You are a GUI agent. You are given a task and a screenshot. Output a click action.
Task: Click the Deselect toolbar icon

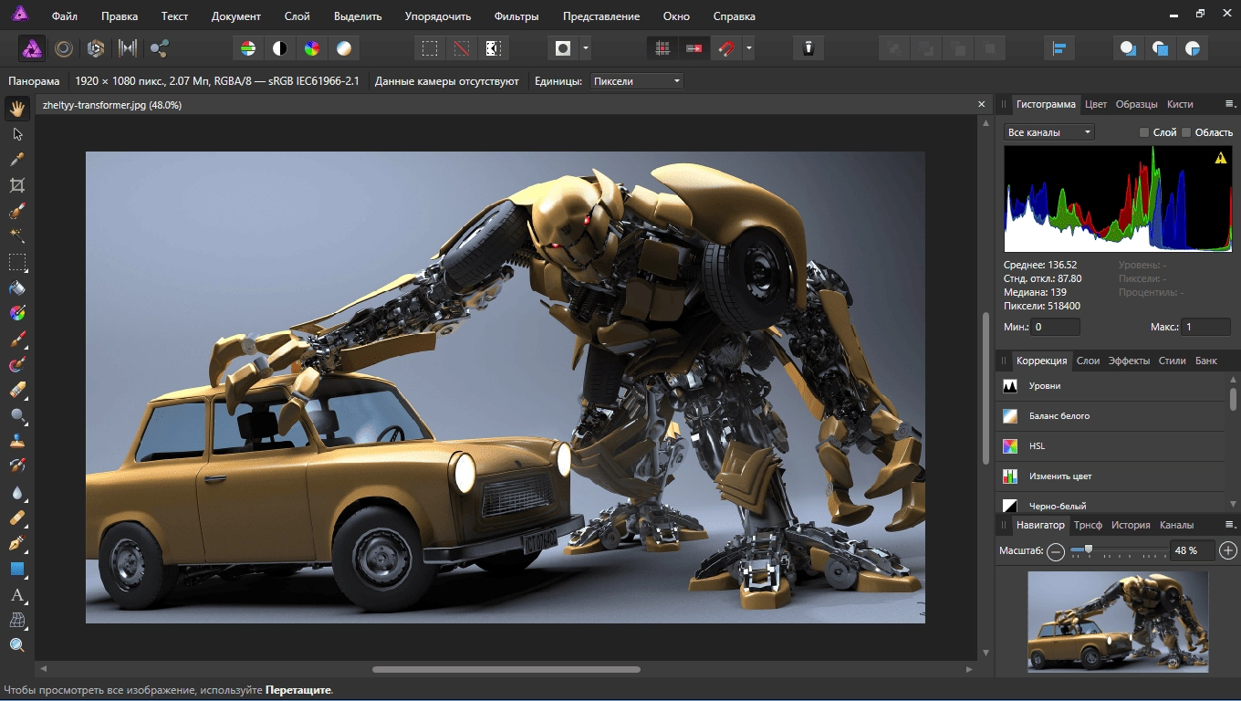click(x=462, y=48)
